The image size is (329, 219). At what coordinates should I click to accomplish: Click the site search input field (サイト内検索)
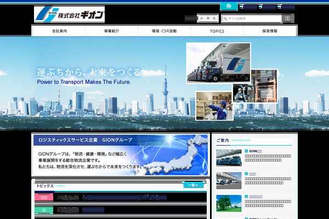pyautogui.click(x=252, y=19)
